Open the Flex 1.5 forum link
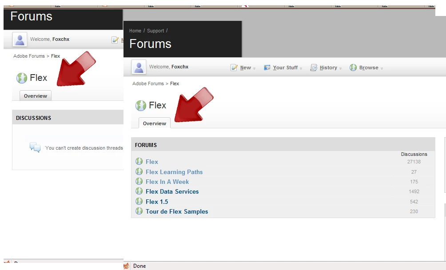Image resolution: width=446 pixels, height=270 pixels. click(x=157, y=202)
